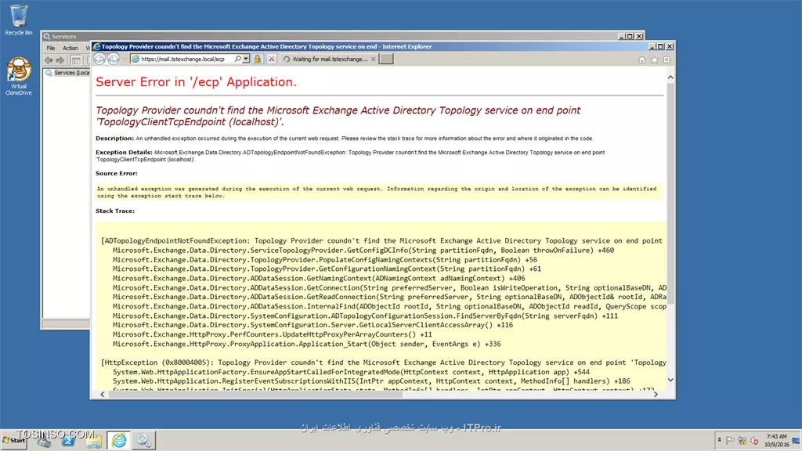This screenshot has width=802, height=451.
Task: Close the Internet Explorer window
Action: 670,46
